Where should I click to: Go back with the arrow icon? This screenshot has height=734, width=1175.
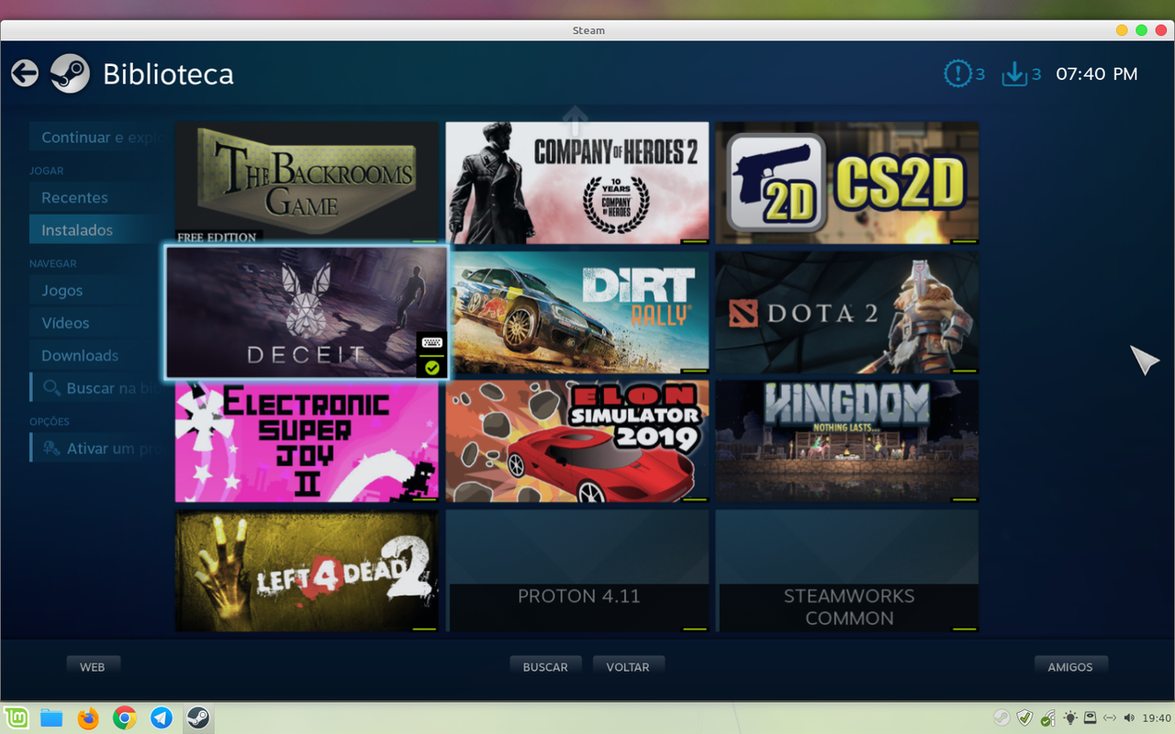[25, 73]
